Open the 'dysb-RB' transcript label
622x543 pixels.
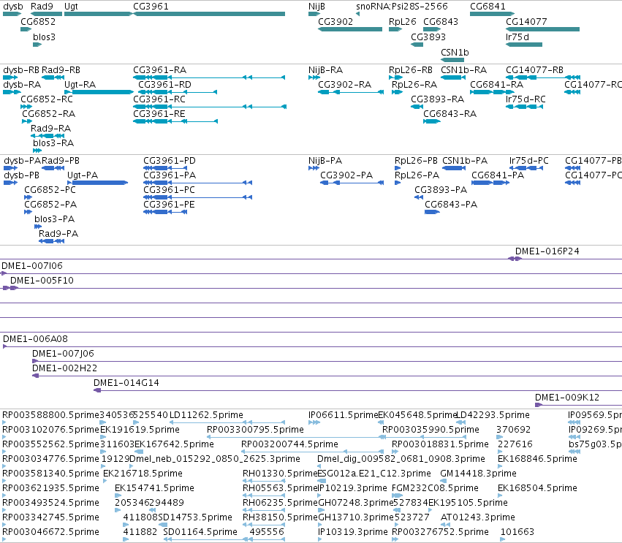[x=21, y=70]
